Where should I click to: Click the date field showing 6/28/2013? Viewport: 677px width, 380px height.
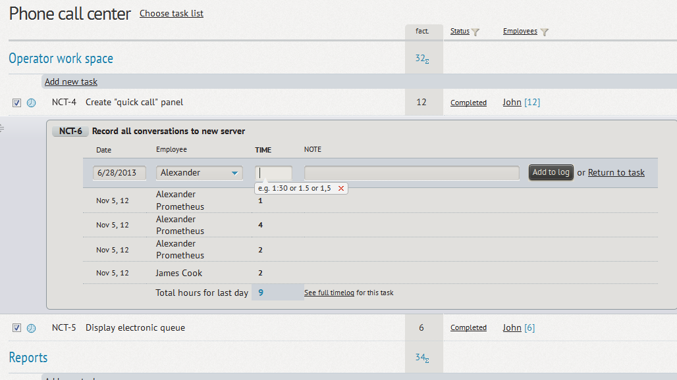point(120,173)
